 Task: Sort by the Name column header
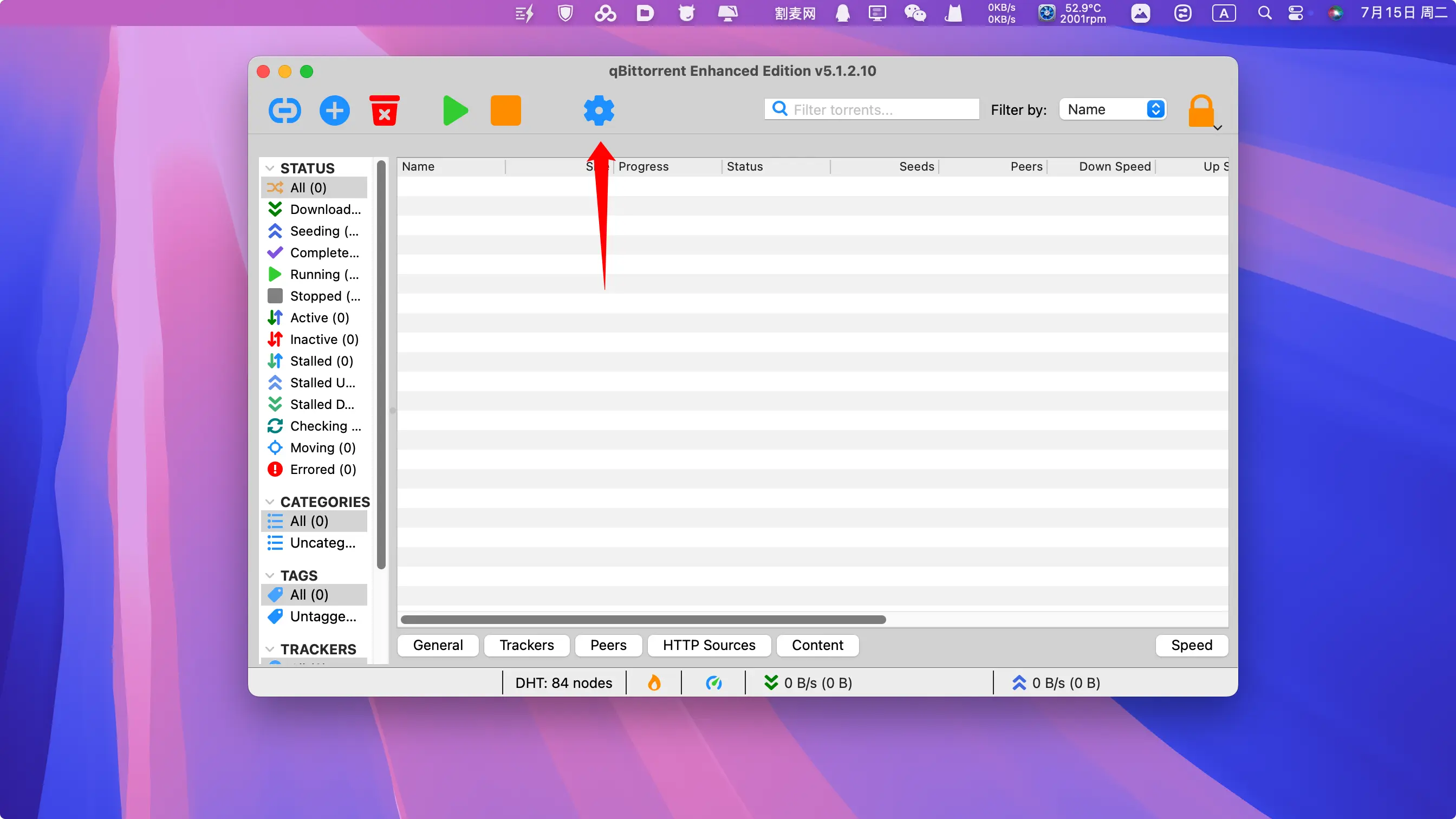tap(451, 167)
